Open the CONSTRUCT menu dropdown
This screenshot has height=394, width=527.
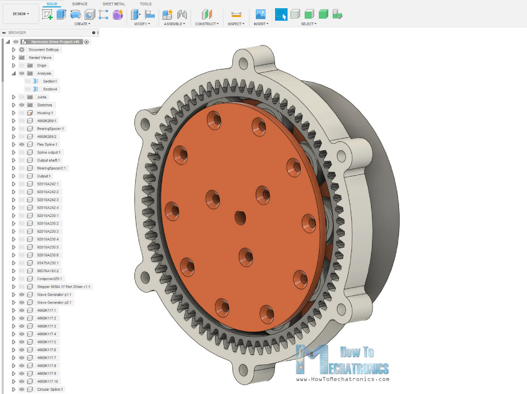point(207,23)
